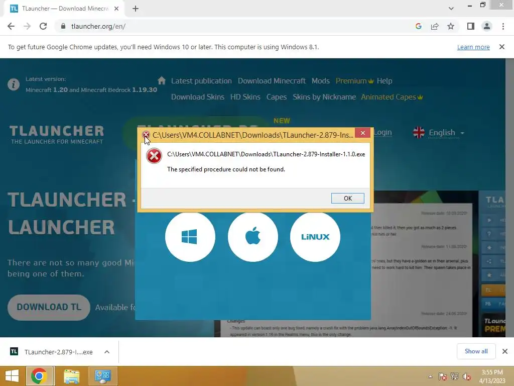Open HD Skins page

[x=245, y=97]
